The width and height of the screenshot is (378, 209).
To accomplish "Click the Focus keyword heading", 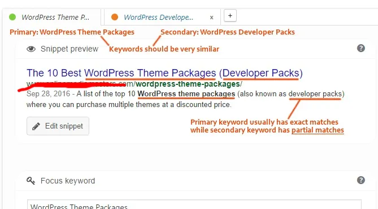I will (x=68, y=181).
